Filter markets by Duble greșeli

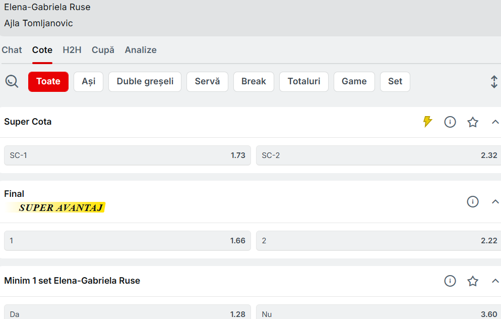[145, 81]
